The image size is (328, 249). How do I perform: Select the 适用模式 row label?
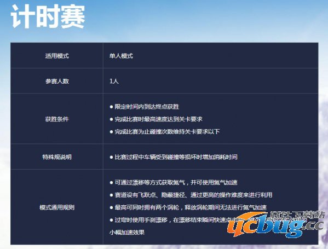[57, 56]
